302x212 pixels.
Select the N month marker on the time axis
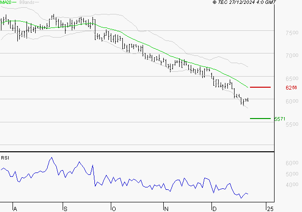click(x=166, y=209)
